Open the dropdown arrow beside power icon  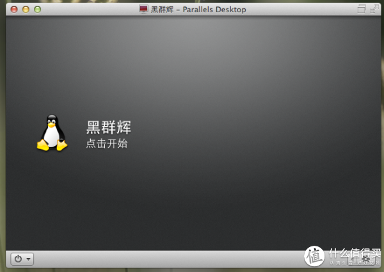coord(29,259)
